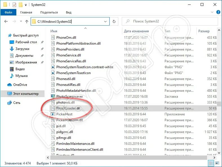Switch to the Главная ribbon tab
222x167 pixels.
click(x=26, y=12)
